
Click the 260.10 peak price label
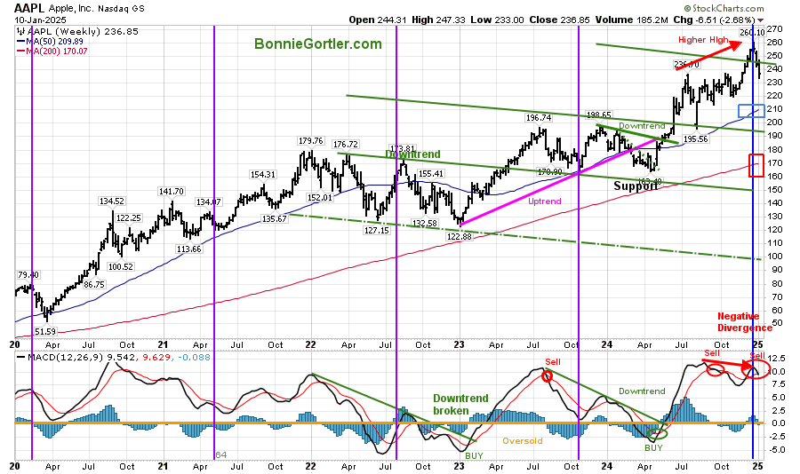pos(752,32)
